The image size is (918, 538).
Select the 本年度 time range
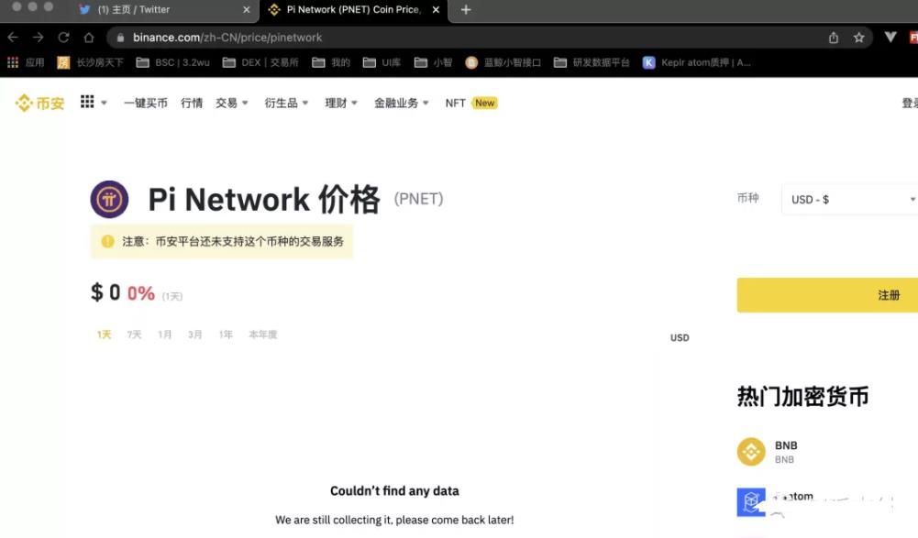[x=263, y=335]
